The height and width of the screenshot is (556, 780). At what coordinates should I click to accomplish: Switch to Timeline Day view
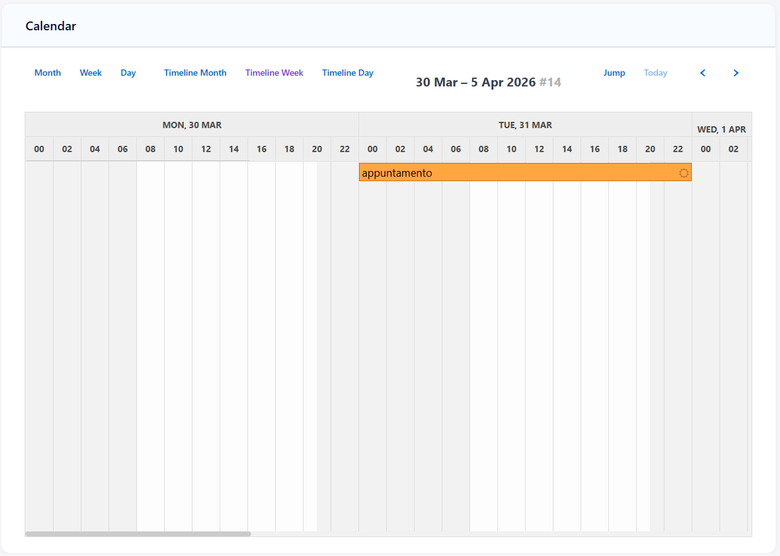click(x=348, y=73)
